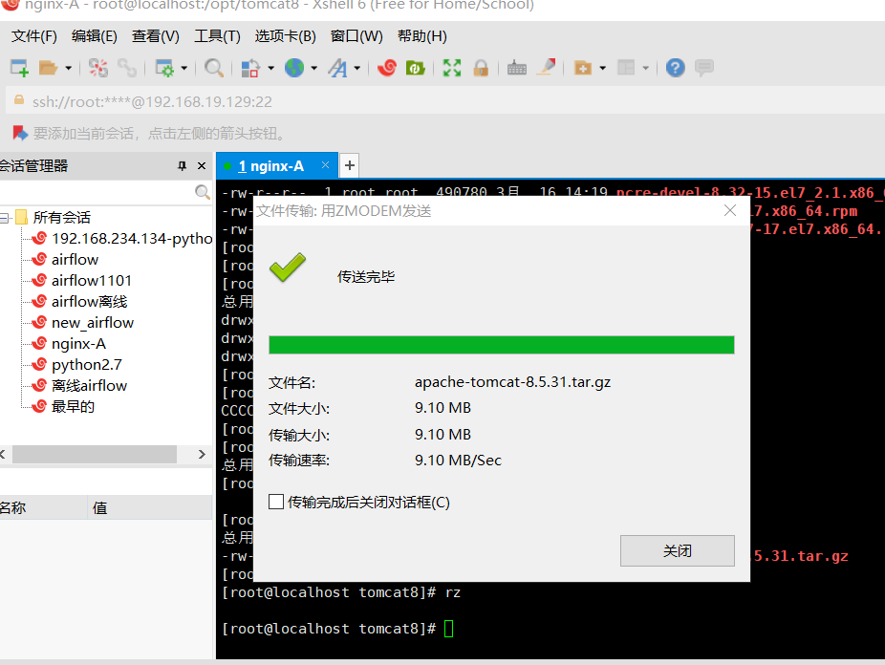Click the 名称 column header

click(x=43, y=507)
